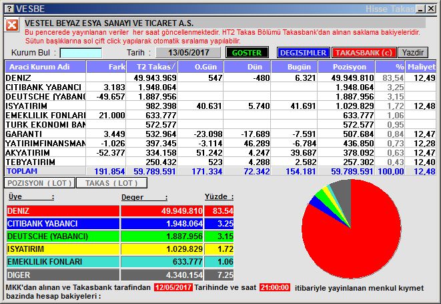Select the YATIRIMFINANSMAN table row
441x304 pixels.
pyautogui.click(x=220, y=143)
